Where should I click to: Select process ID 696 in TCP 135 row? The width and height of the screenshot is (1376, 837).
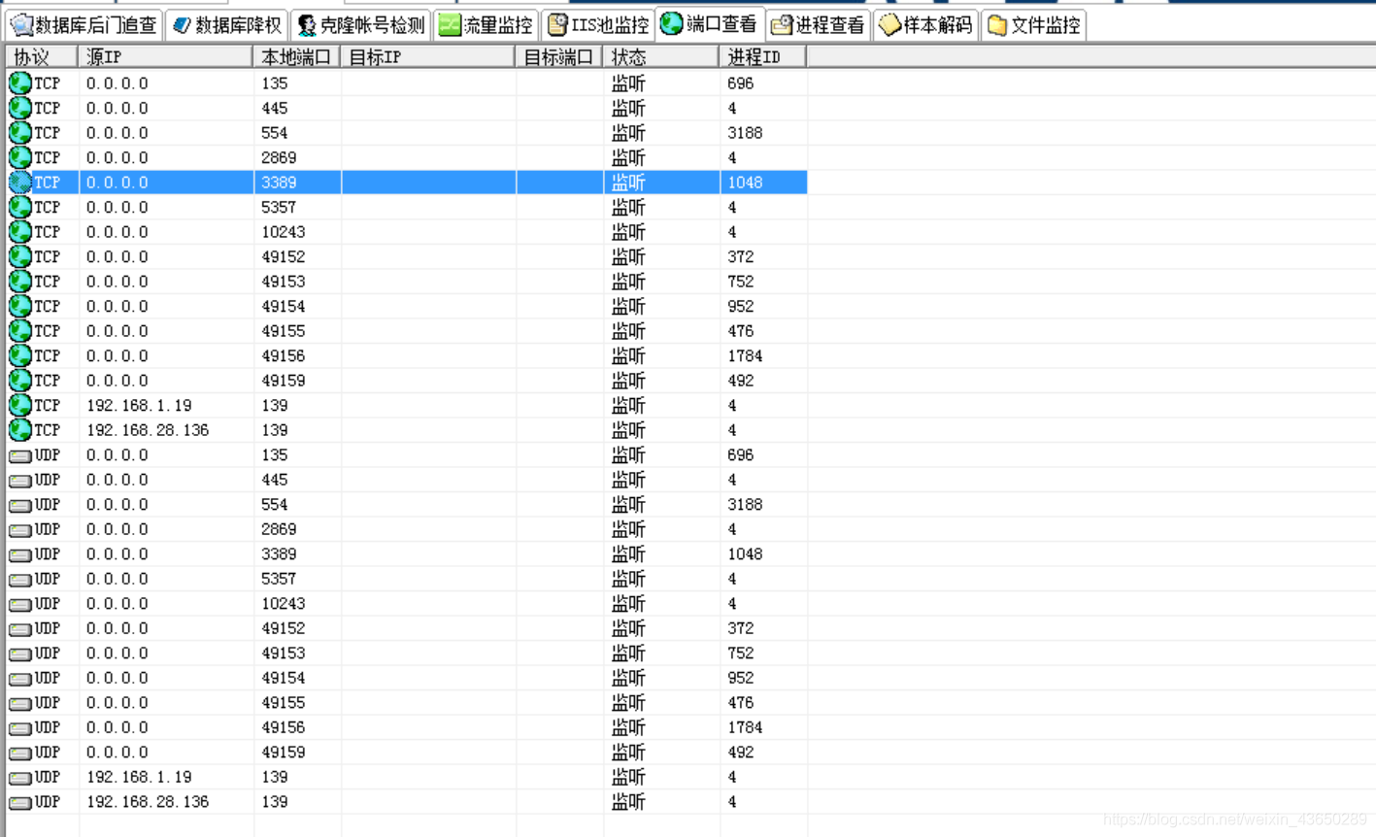point(740,84)
